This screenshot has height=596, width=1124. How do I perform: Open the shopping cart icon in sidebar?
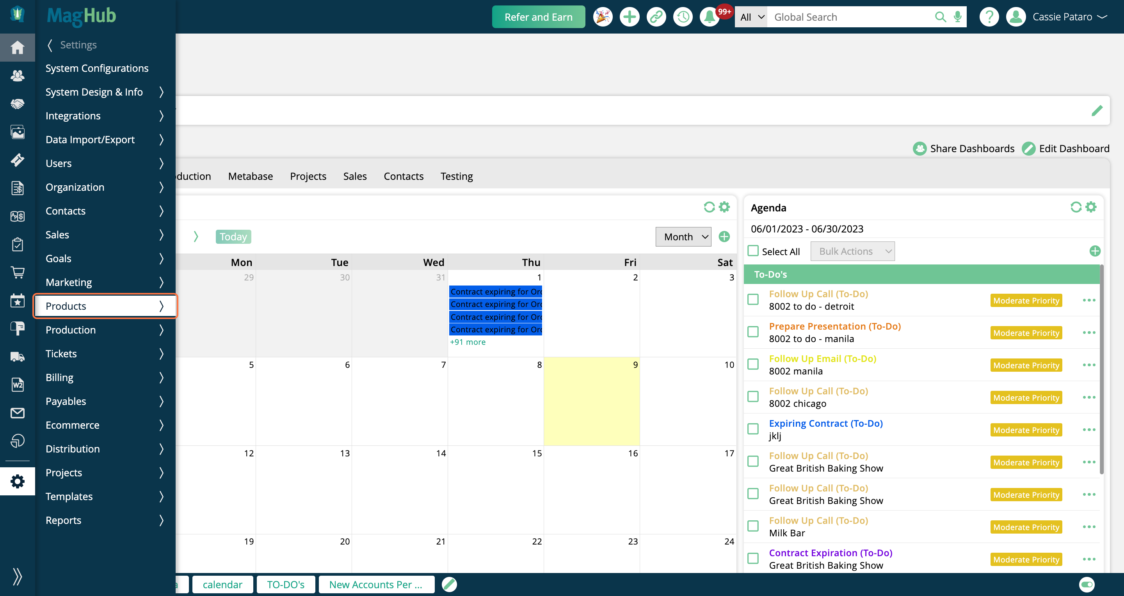pyautogui.click(x=18, y=273)
